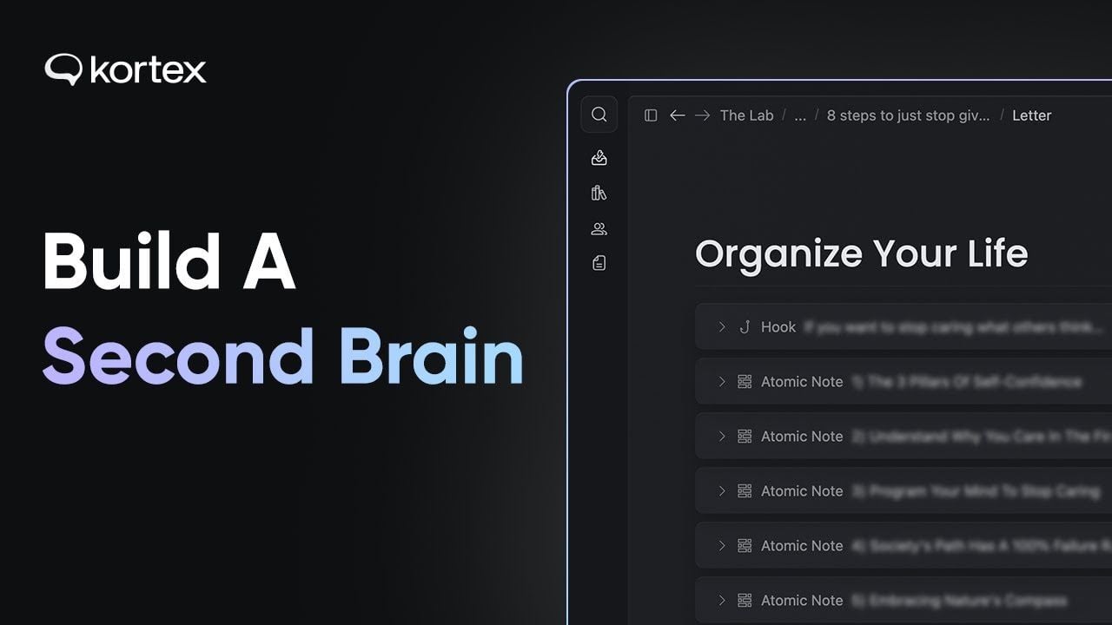Expand Atomic Note 5 about Embracing Nature's Compass
The image size is (1112, 625).
pyautogui.click(x=721, y=600)
